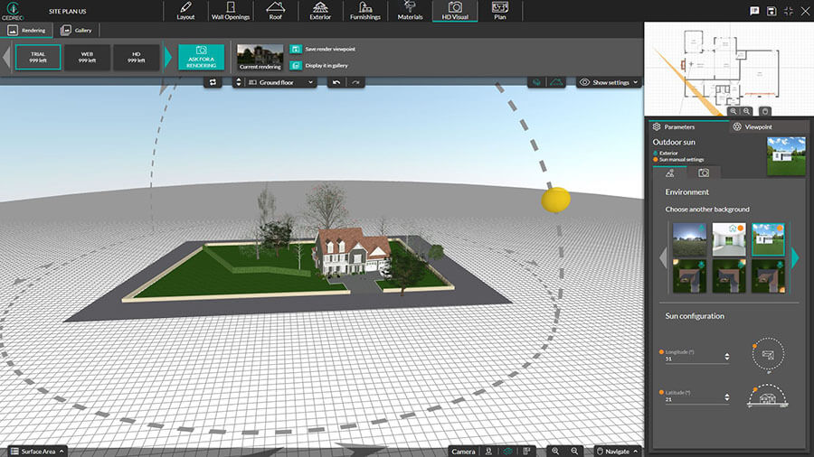Screen dimensions: 814x457
Task: Click the Ask for a Rendering button
Action: pos(201,57)
